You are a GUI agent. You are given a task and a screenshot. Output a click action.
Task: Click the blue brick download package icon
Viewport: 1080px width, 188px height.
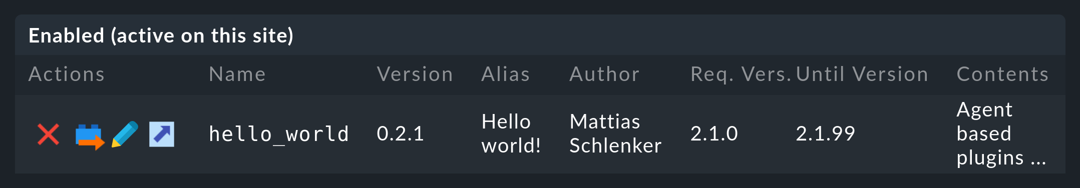tap(90, 136)
